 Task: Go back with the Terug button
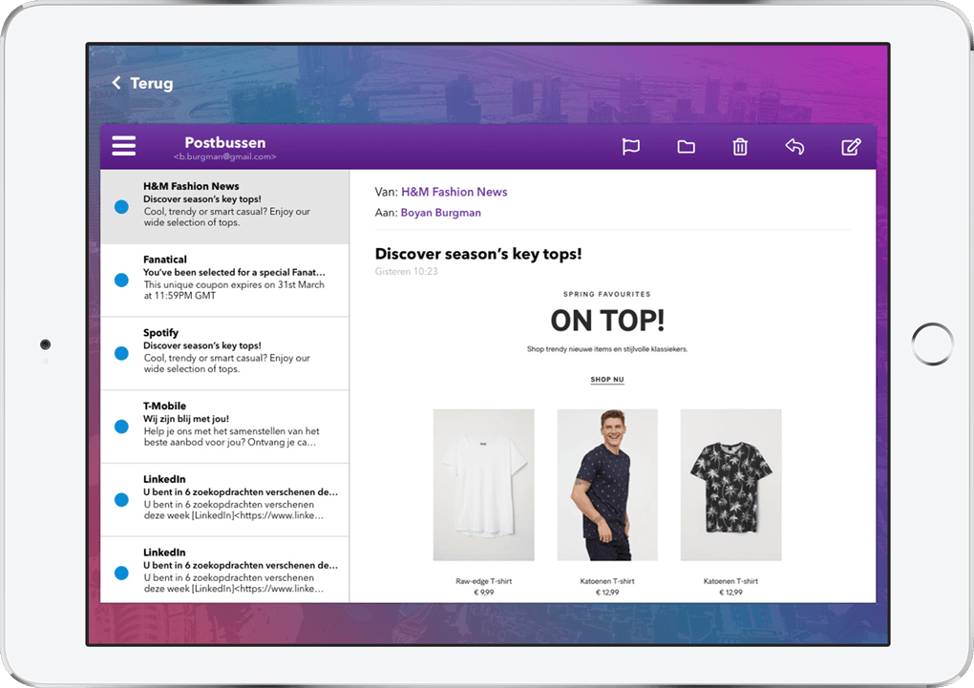142,83
